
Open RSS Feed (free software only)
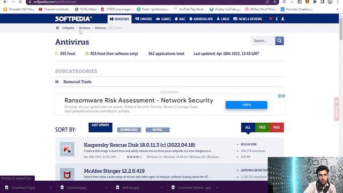click(x=114, y=54)
